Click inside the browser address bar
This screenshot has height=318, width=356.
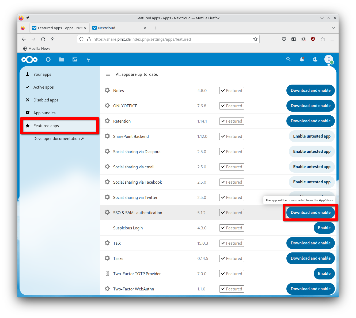click(x=168, y=39)
